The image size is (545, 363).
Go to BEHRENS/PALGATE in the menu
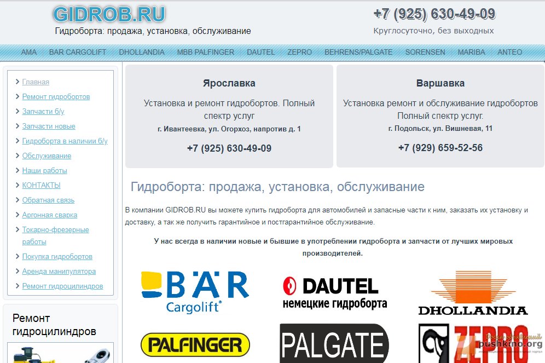[358, 52]
